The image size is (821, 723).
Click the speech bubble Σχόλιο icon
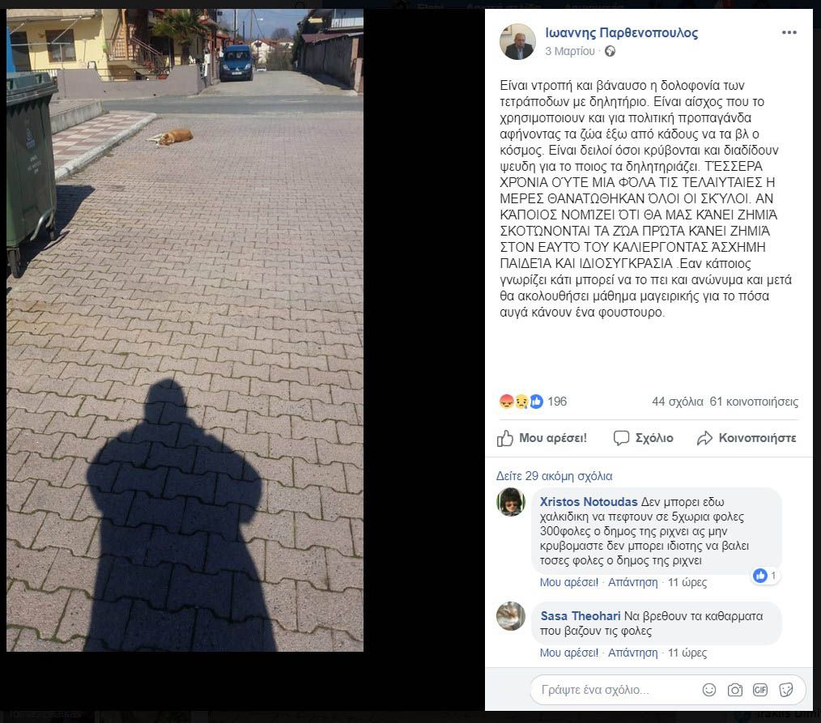pos(621,438)
